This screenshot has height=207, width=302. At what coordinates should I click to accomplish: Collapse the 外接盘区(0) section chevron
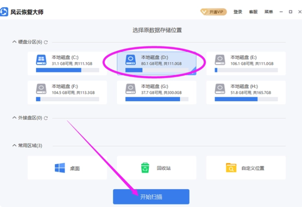14,118
